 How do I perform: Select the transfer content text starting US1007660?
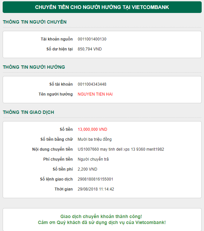(121, 149)
